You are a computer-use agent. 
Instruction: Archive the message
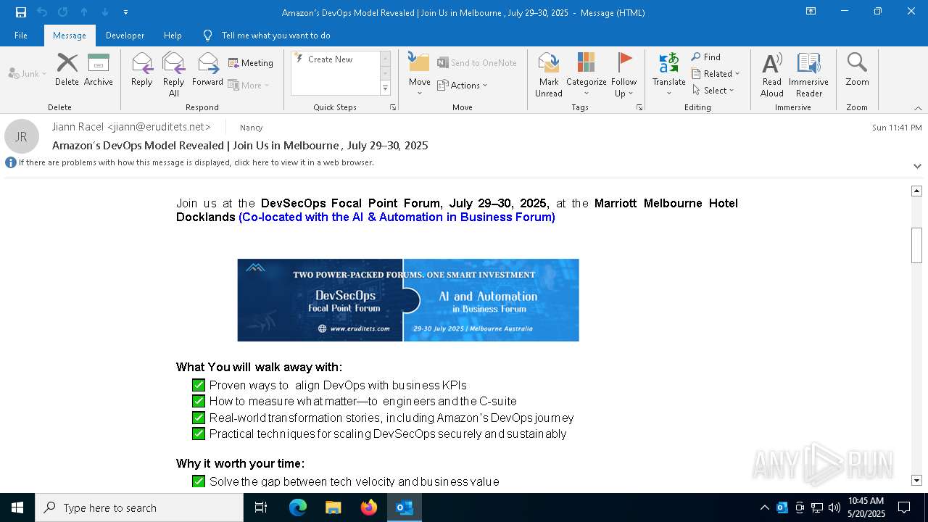(x=98, y=70)
